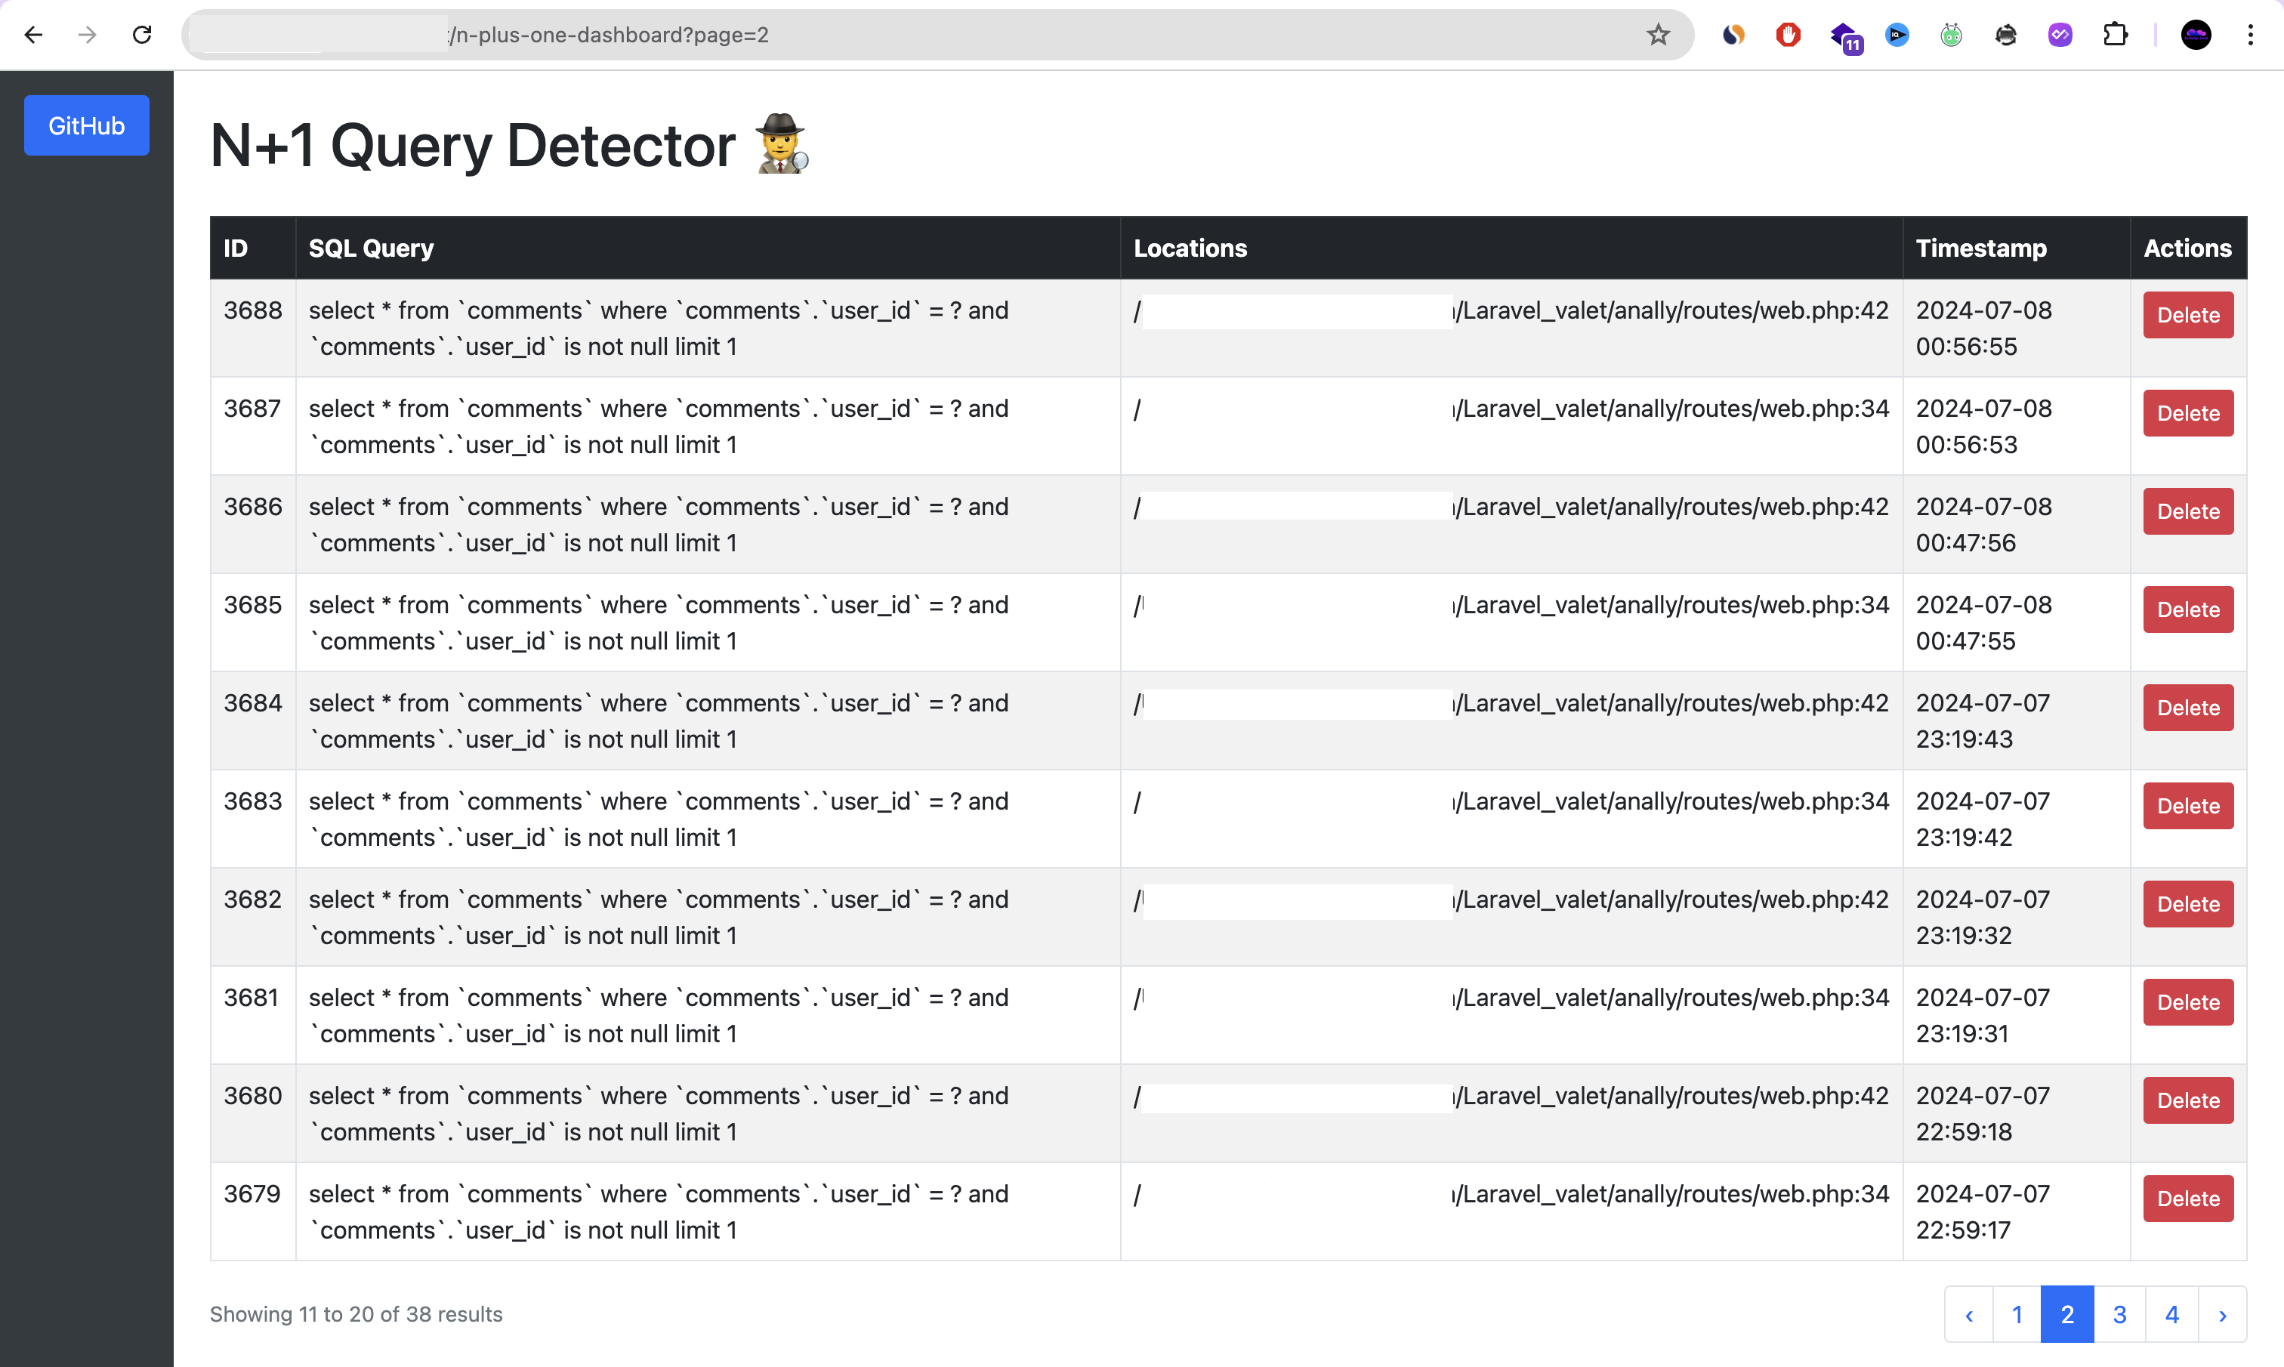Click the next page chevron

[2222, 1314]
